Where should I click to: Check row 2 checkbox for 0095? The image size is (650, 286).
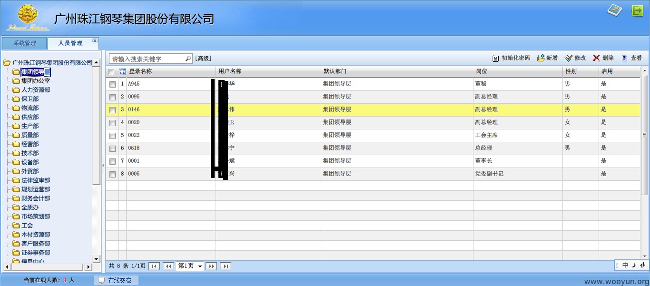112,97
